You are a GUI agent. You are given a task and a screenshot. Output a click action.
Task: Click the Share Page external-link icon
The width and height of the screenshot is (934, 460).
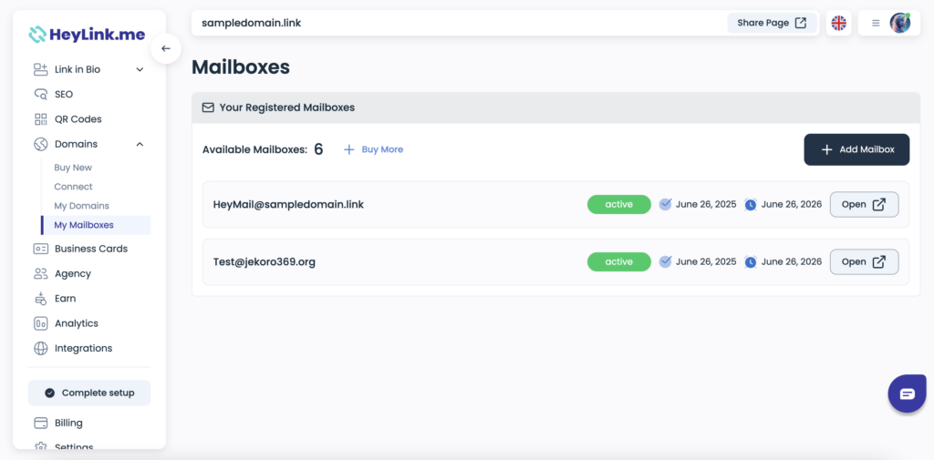click(x=801, y=23)
